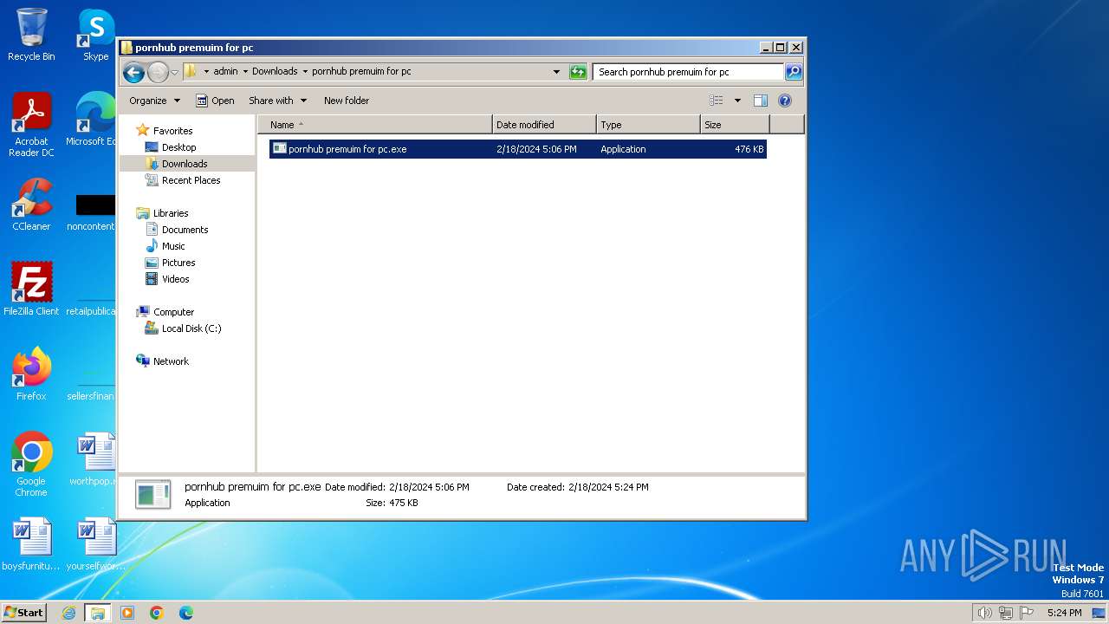The width and height of the screenshot is (1109, 624).
Task: Expand the arrow after admin breadcrumb
Action: tap(245, 72)
